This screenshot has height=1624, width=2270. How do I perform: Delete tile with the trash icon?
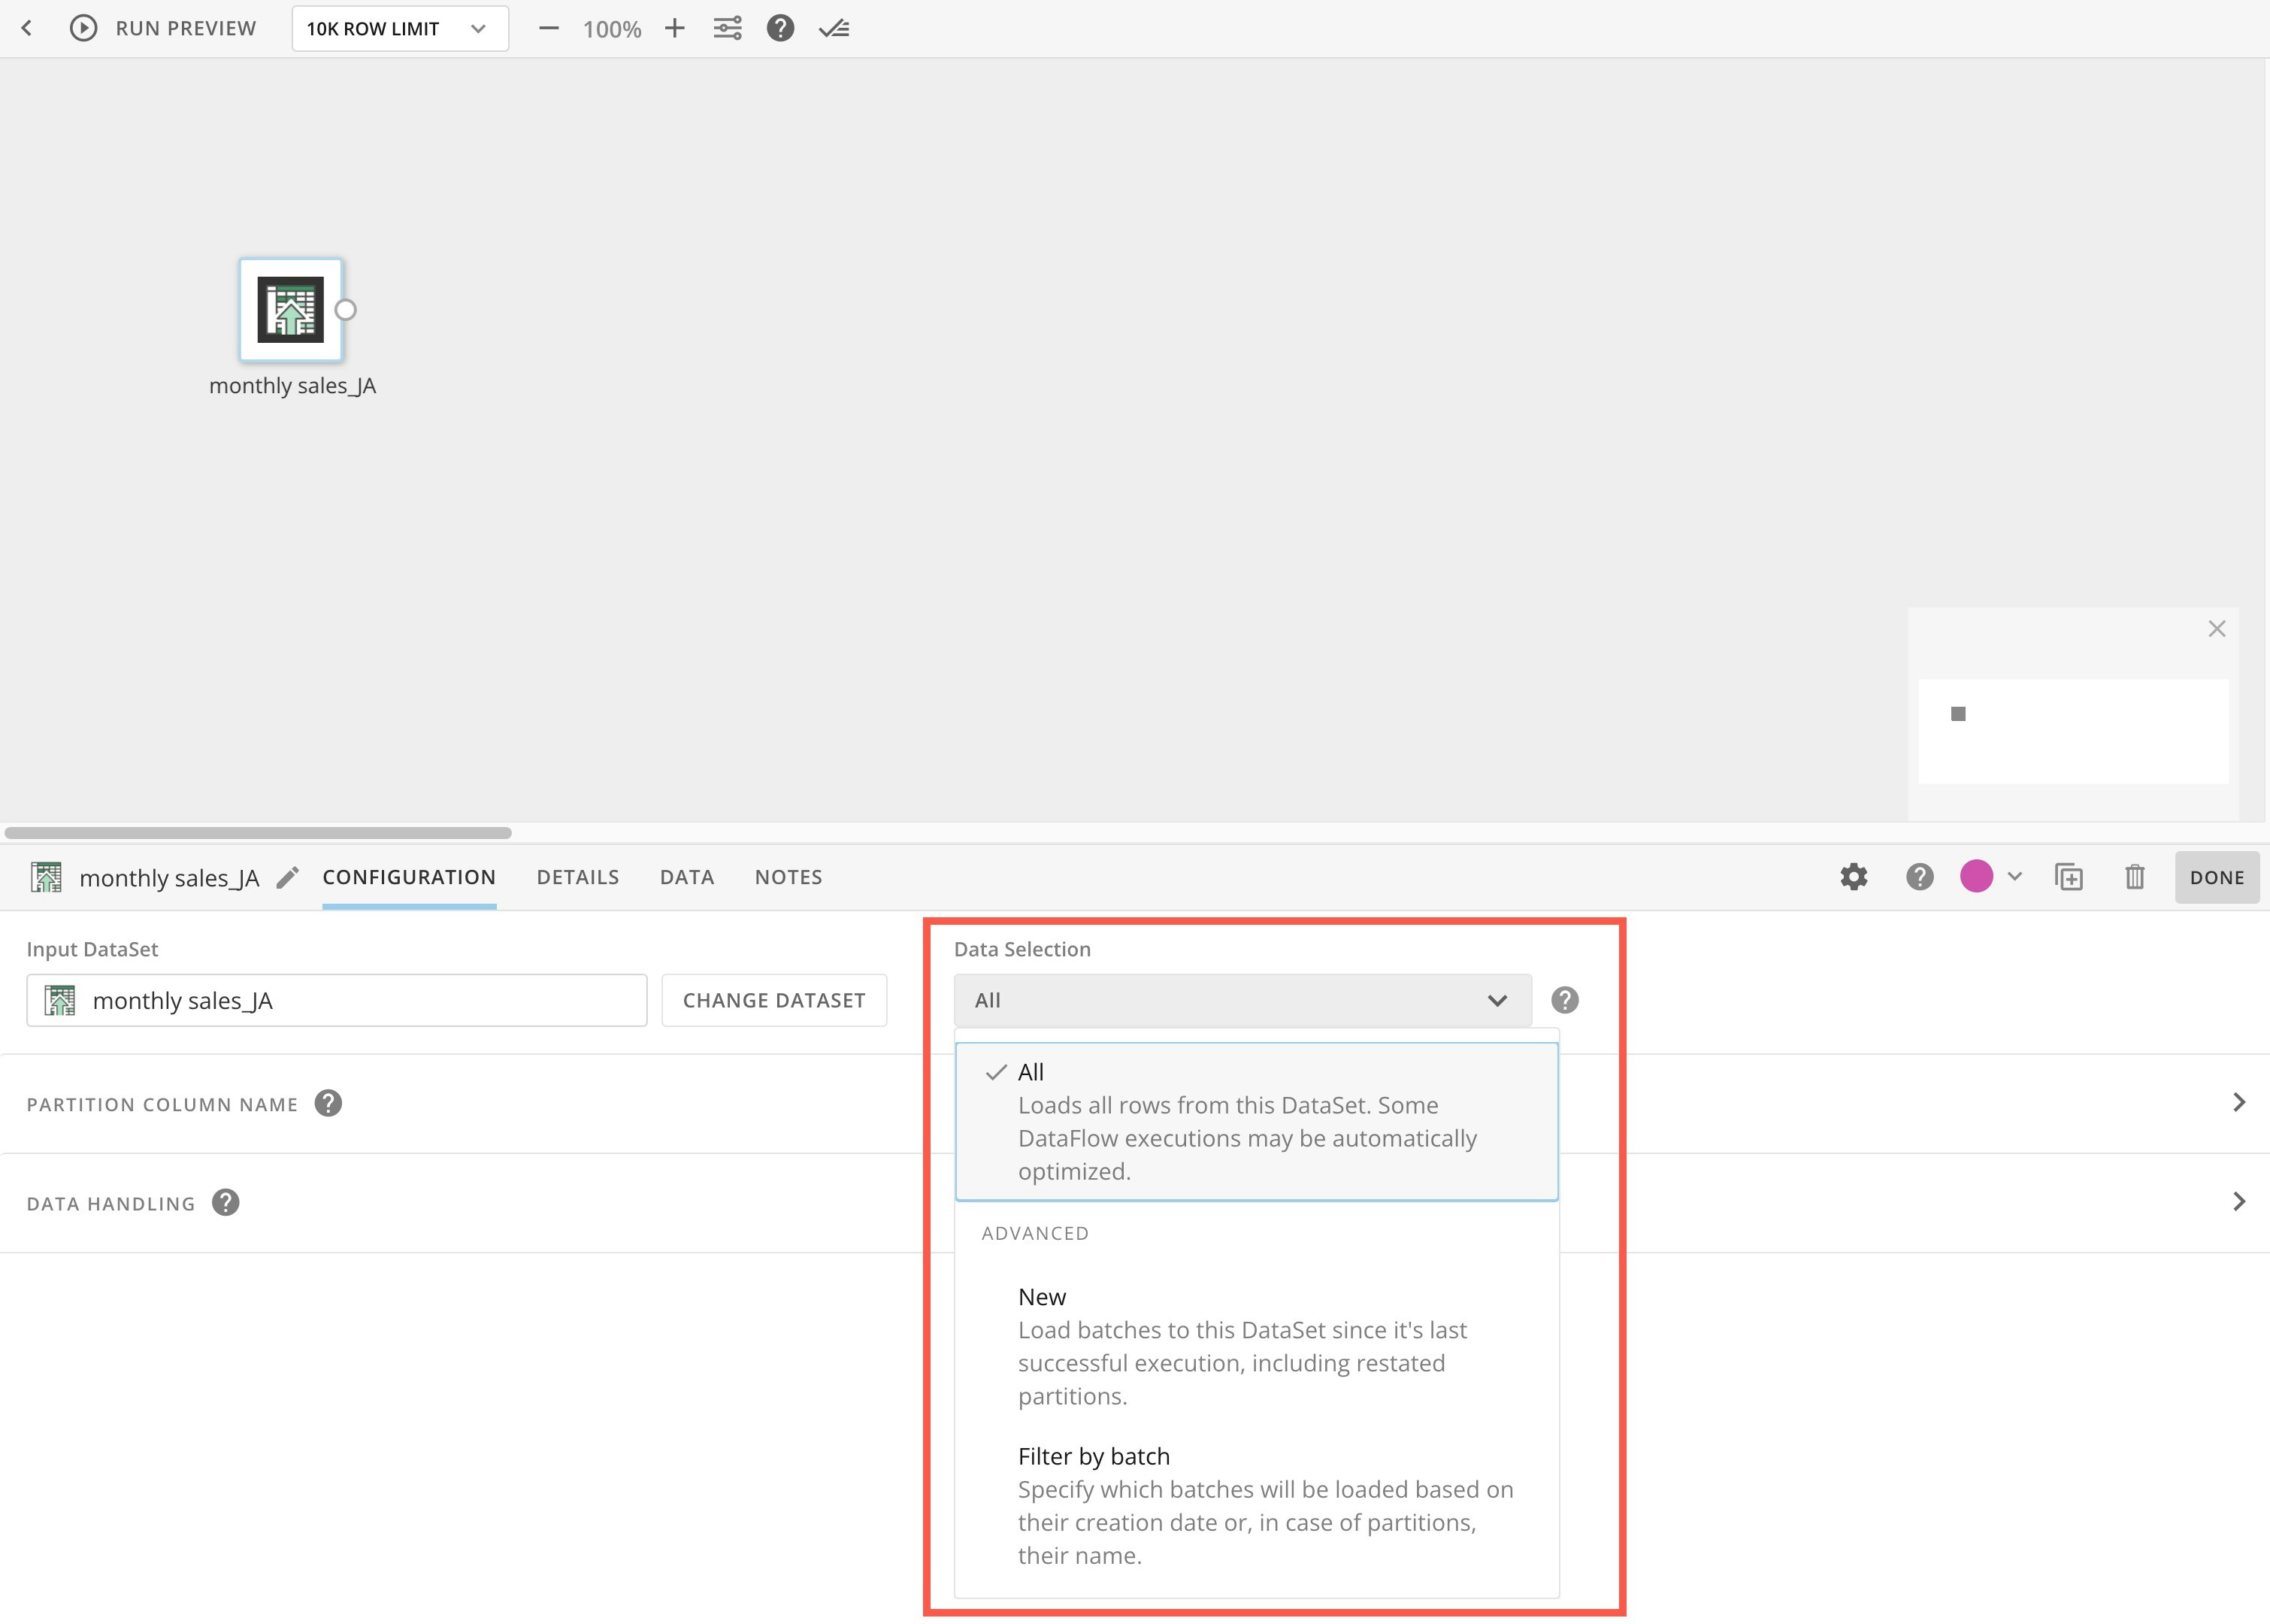click(x=2134, y=877)
